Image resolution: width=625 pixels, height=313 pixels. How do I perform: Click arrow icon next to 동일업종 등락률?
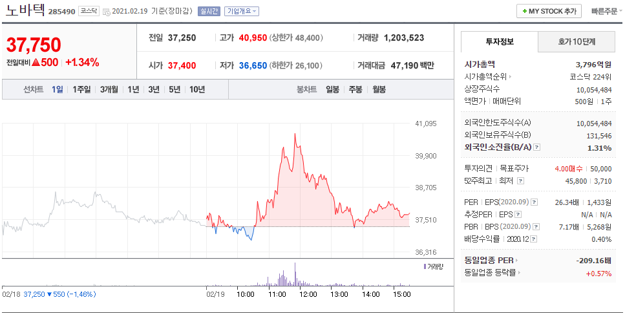point(520,273)
